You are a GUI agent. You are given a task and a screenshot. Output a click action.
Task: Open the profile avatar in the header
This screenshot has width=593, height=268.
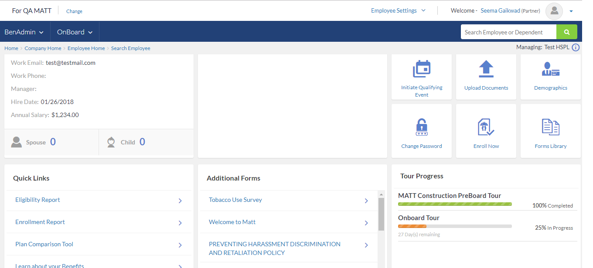click(554, 11)
